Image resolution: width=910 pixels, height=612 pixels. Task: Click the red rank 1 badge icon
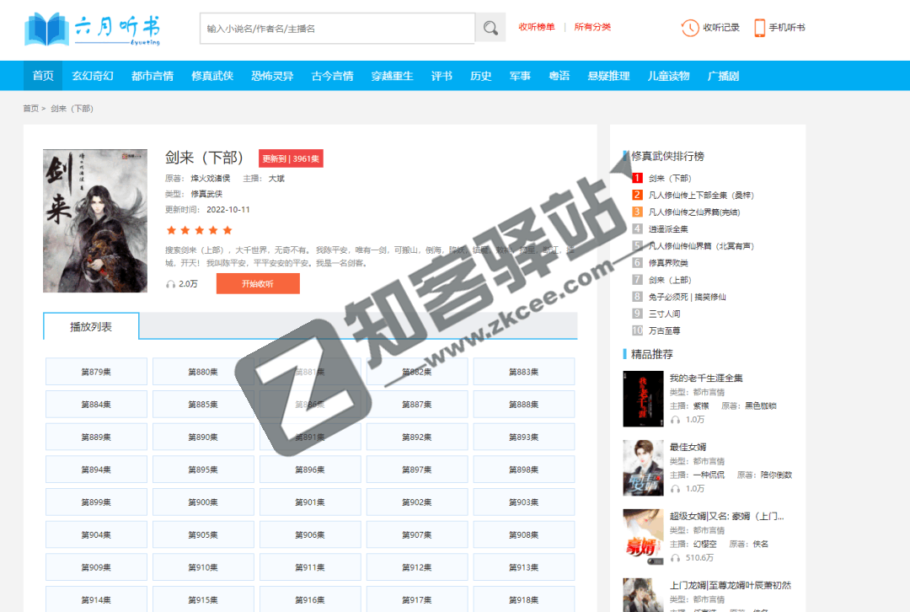tap(637, 178)
